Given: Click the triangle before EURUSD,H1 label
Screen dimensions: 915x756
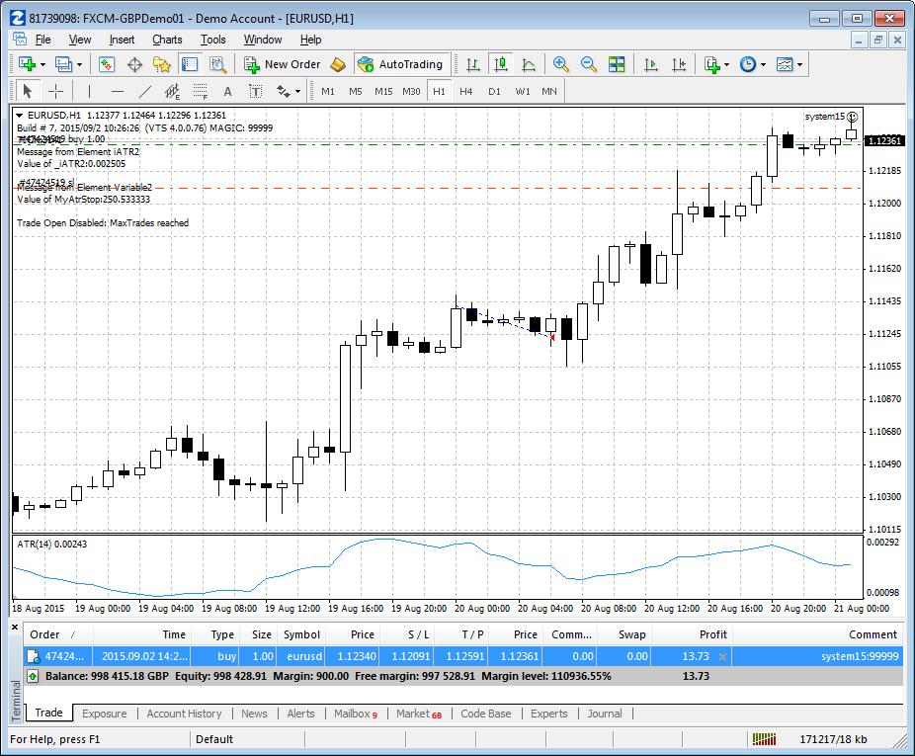Looking at the screenshot, I should [19, 116].
